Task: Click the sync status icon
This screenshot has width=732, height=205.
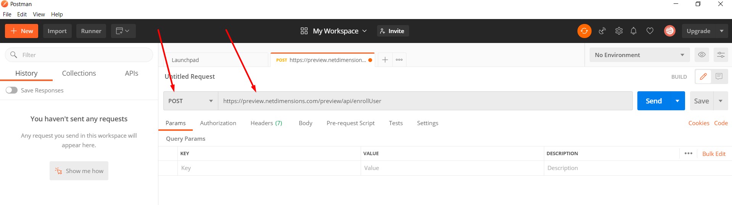Action: (584, 31)
